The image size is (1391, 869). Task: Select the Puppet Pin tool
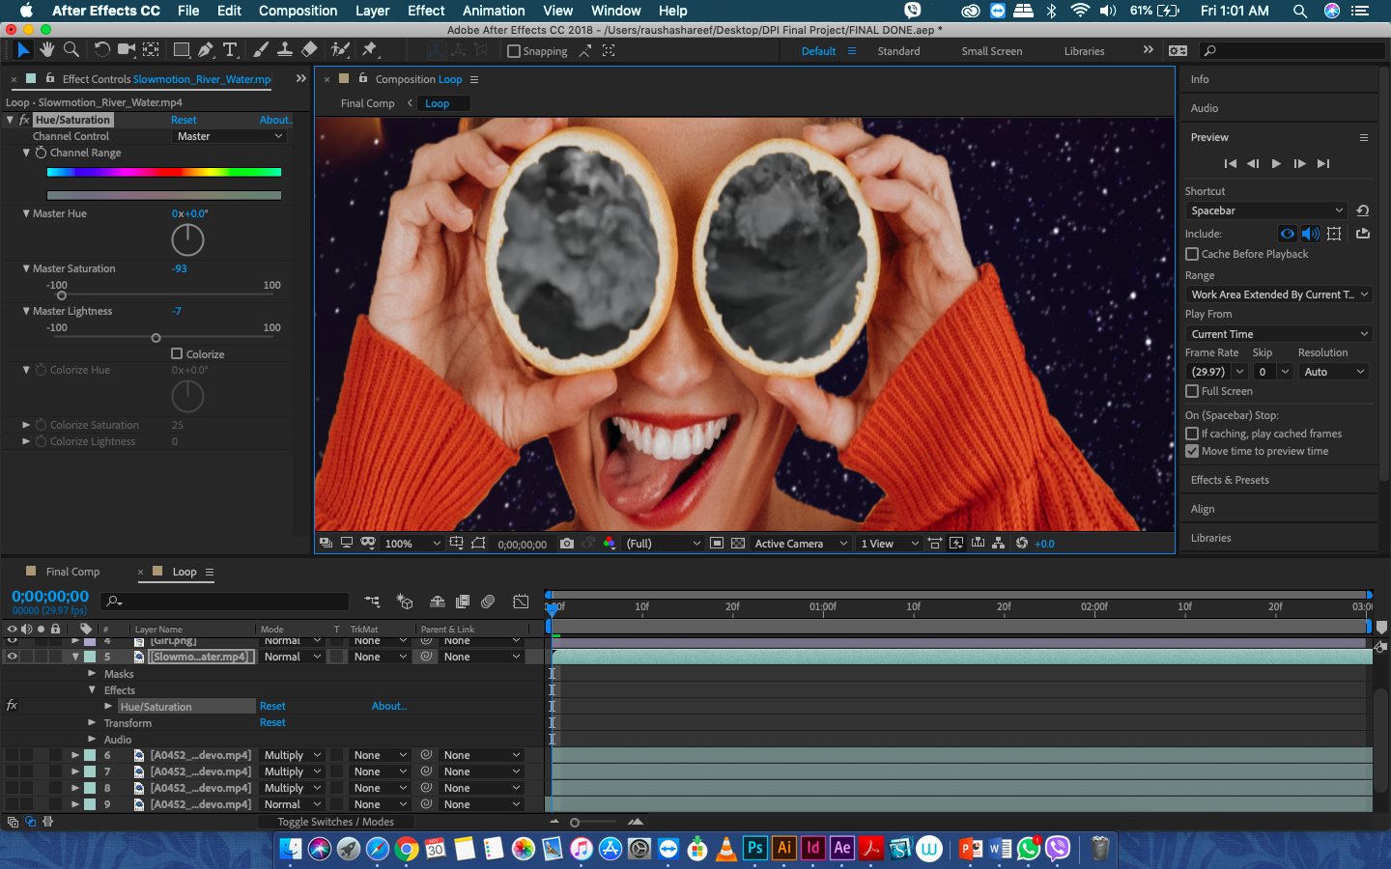(x=369, y=49)
